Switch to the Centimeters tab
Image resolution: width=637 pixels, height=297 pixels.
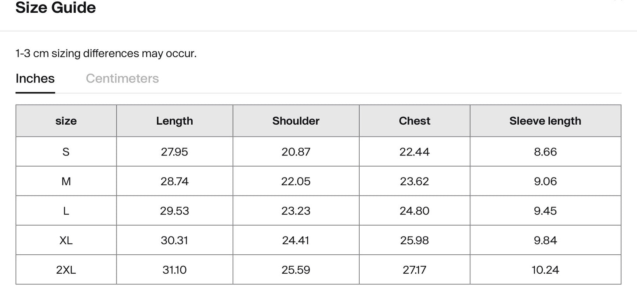pos(122,78)
